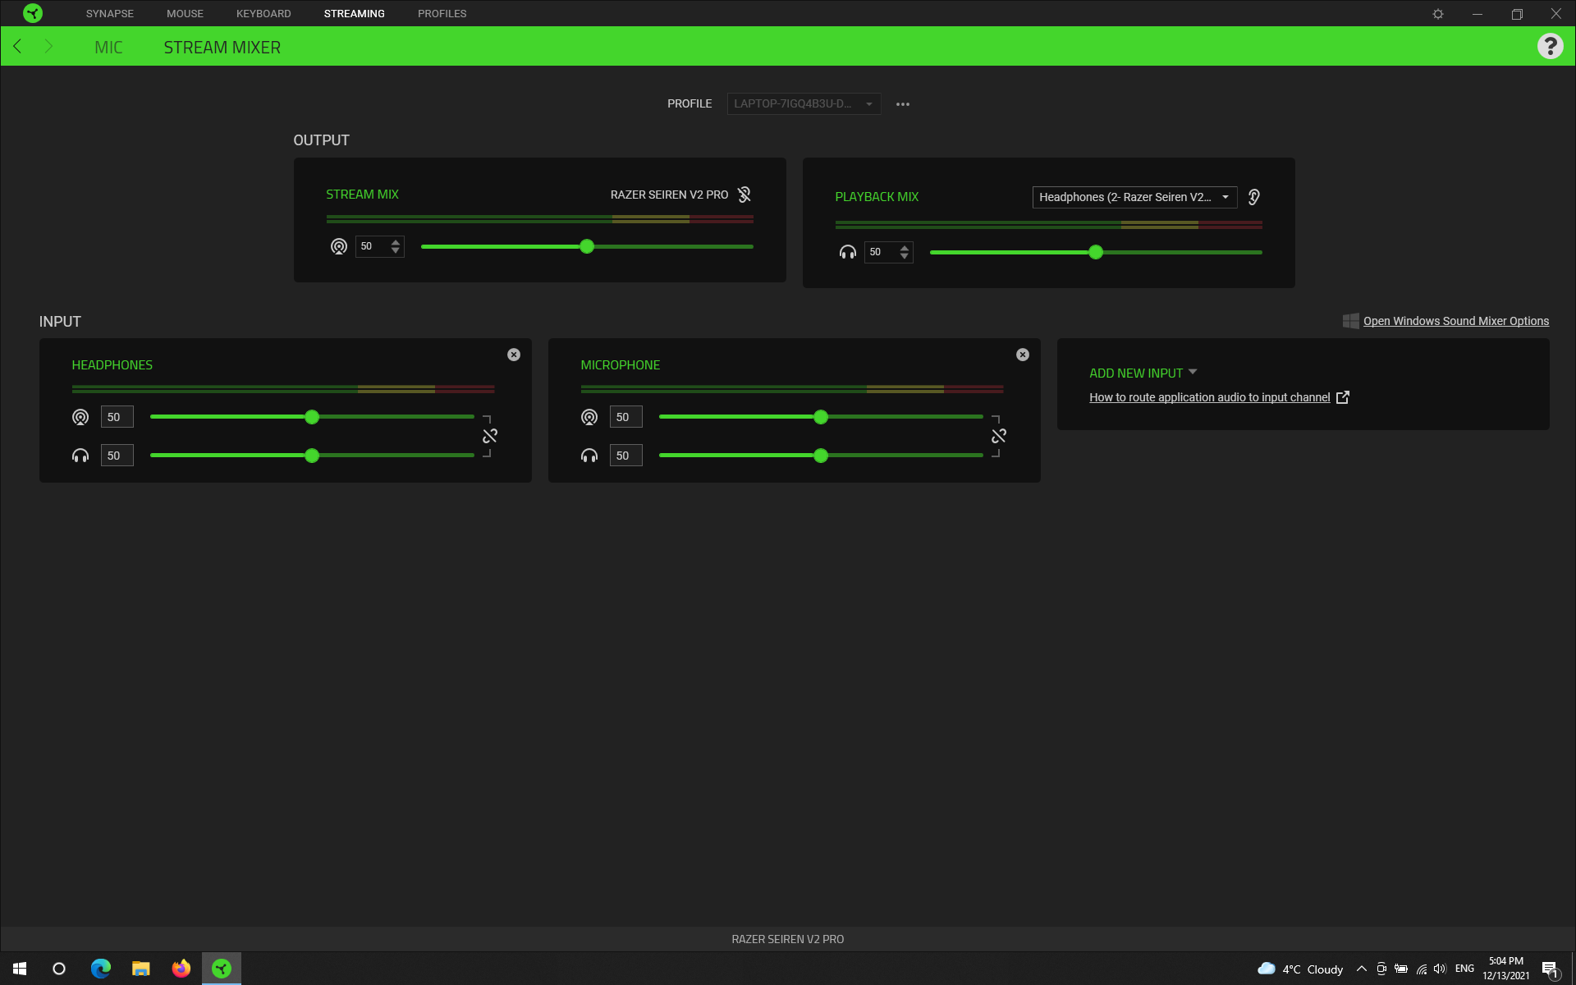The image size is (1576, 985).
Task: Click the Razer Synapse logo icon
Action: (33, 13)
